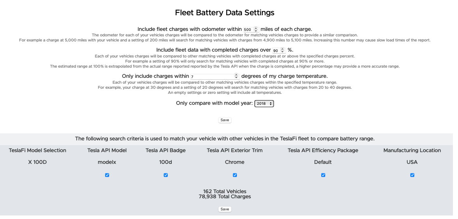
Task: Click the X 100D model selection text
Action: [x=38, y=162]
